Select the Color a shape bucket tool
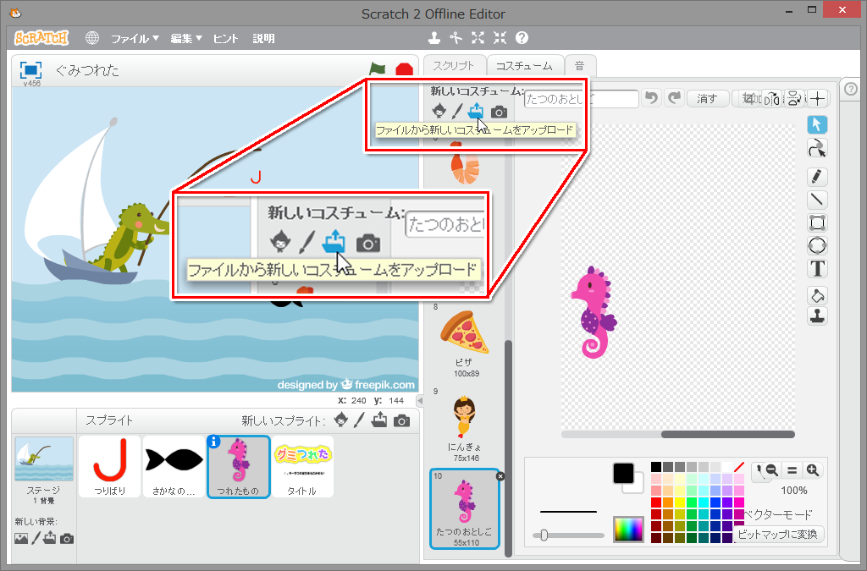This screenshot has width=867, height=571. click(817, 295)
